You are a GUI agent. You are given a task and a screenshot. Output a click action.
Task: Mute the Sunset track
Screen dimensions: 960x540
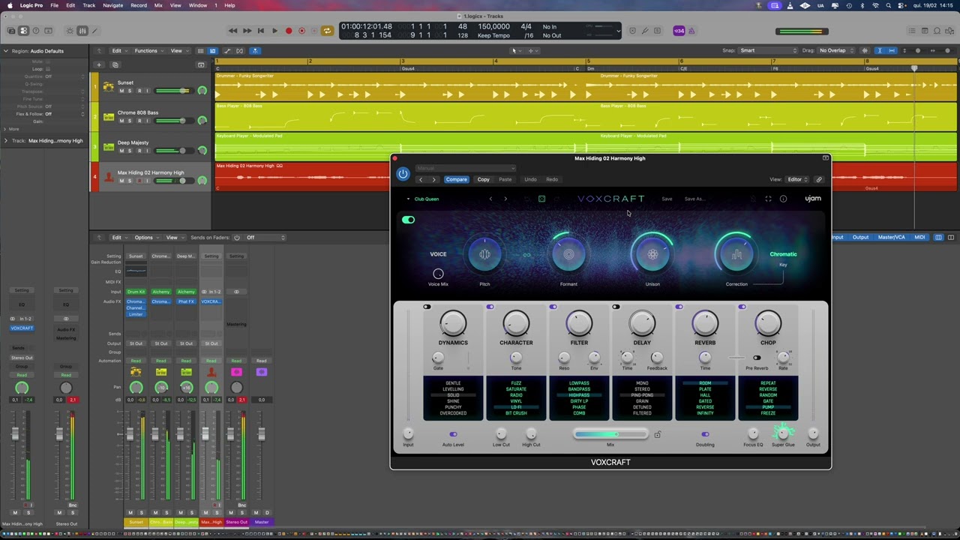121,91
